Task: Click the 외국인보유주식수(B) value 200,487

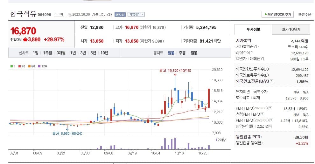Action: (x=302, y=76)
